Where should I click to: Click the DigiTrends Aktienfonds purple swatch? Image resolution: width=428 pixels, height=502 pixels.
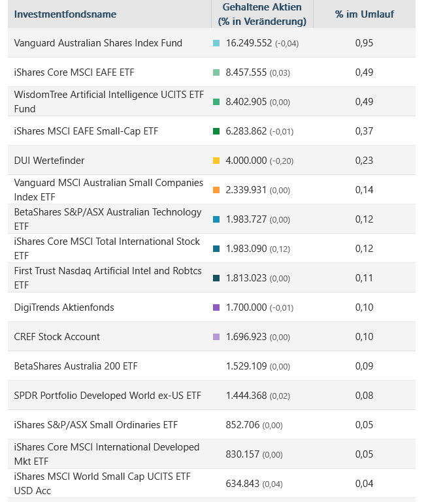click(216, 307)
